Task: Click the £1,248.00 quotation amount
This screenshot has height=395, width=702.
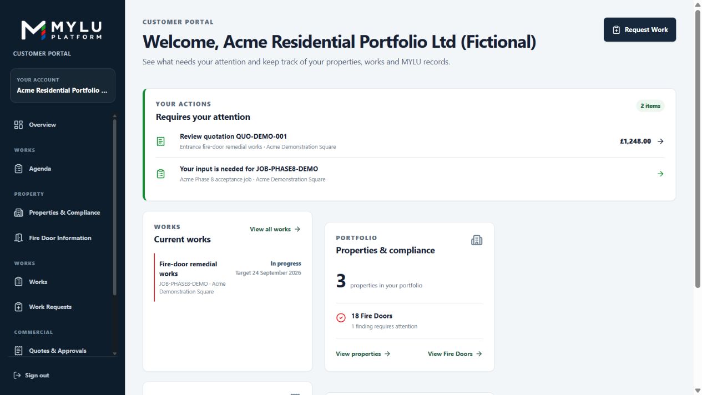Action: coord(635,141)
